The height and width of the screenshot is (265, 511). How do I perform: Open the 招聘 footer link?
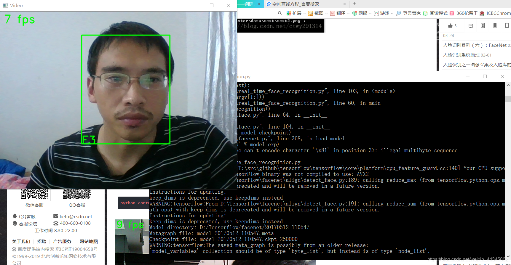tap(42, 241)
